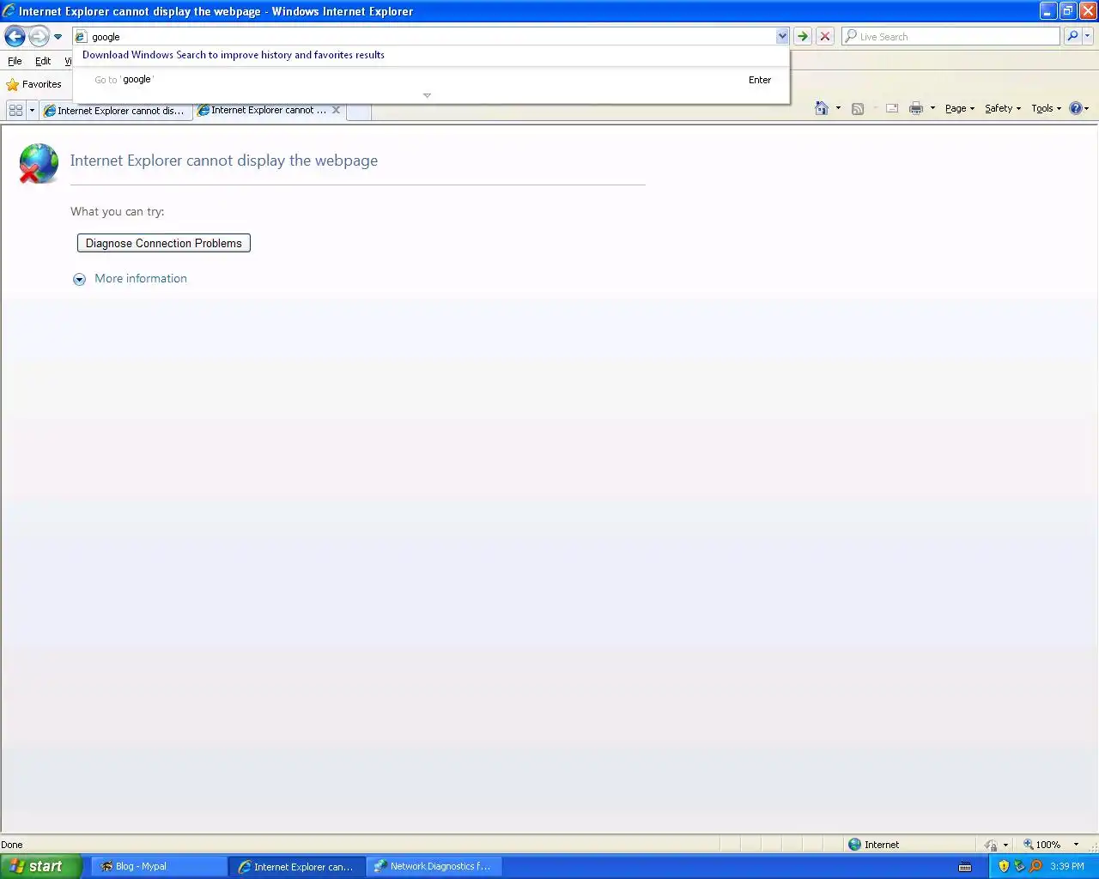1099x879 pixels.
Task: Open the Print options dropdown arrow
Action: [x=932, y=108]
